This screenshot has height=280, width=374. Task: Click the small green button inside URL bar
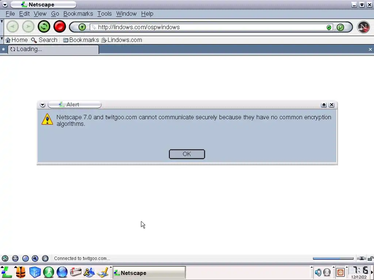coord(329,27)
